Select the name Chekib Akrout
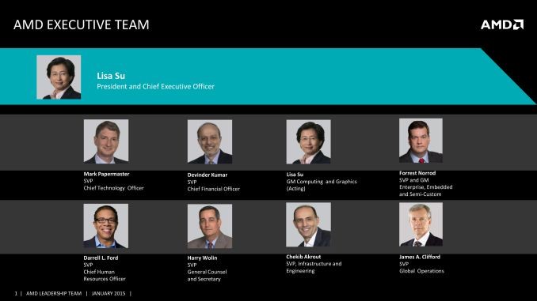The width and height of the screenshot is (537, 301). (x=303, y=257)
